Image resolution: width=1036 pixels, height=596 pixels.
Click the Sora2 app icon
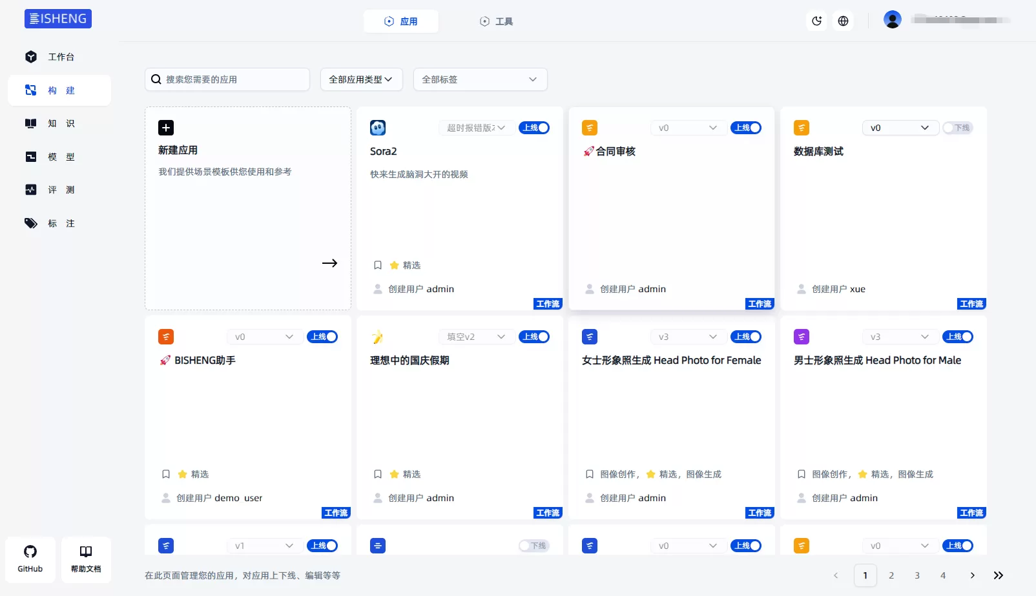[378, 128]
